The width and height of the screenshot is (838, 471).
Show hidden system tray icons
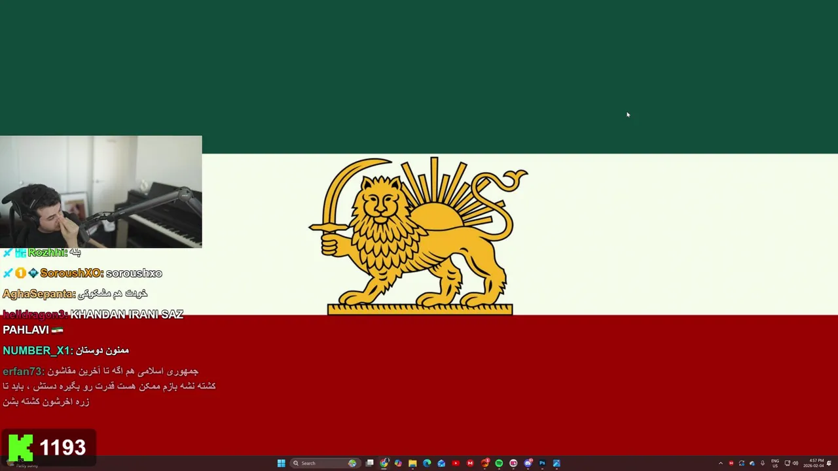[x=721, y=463]
